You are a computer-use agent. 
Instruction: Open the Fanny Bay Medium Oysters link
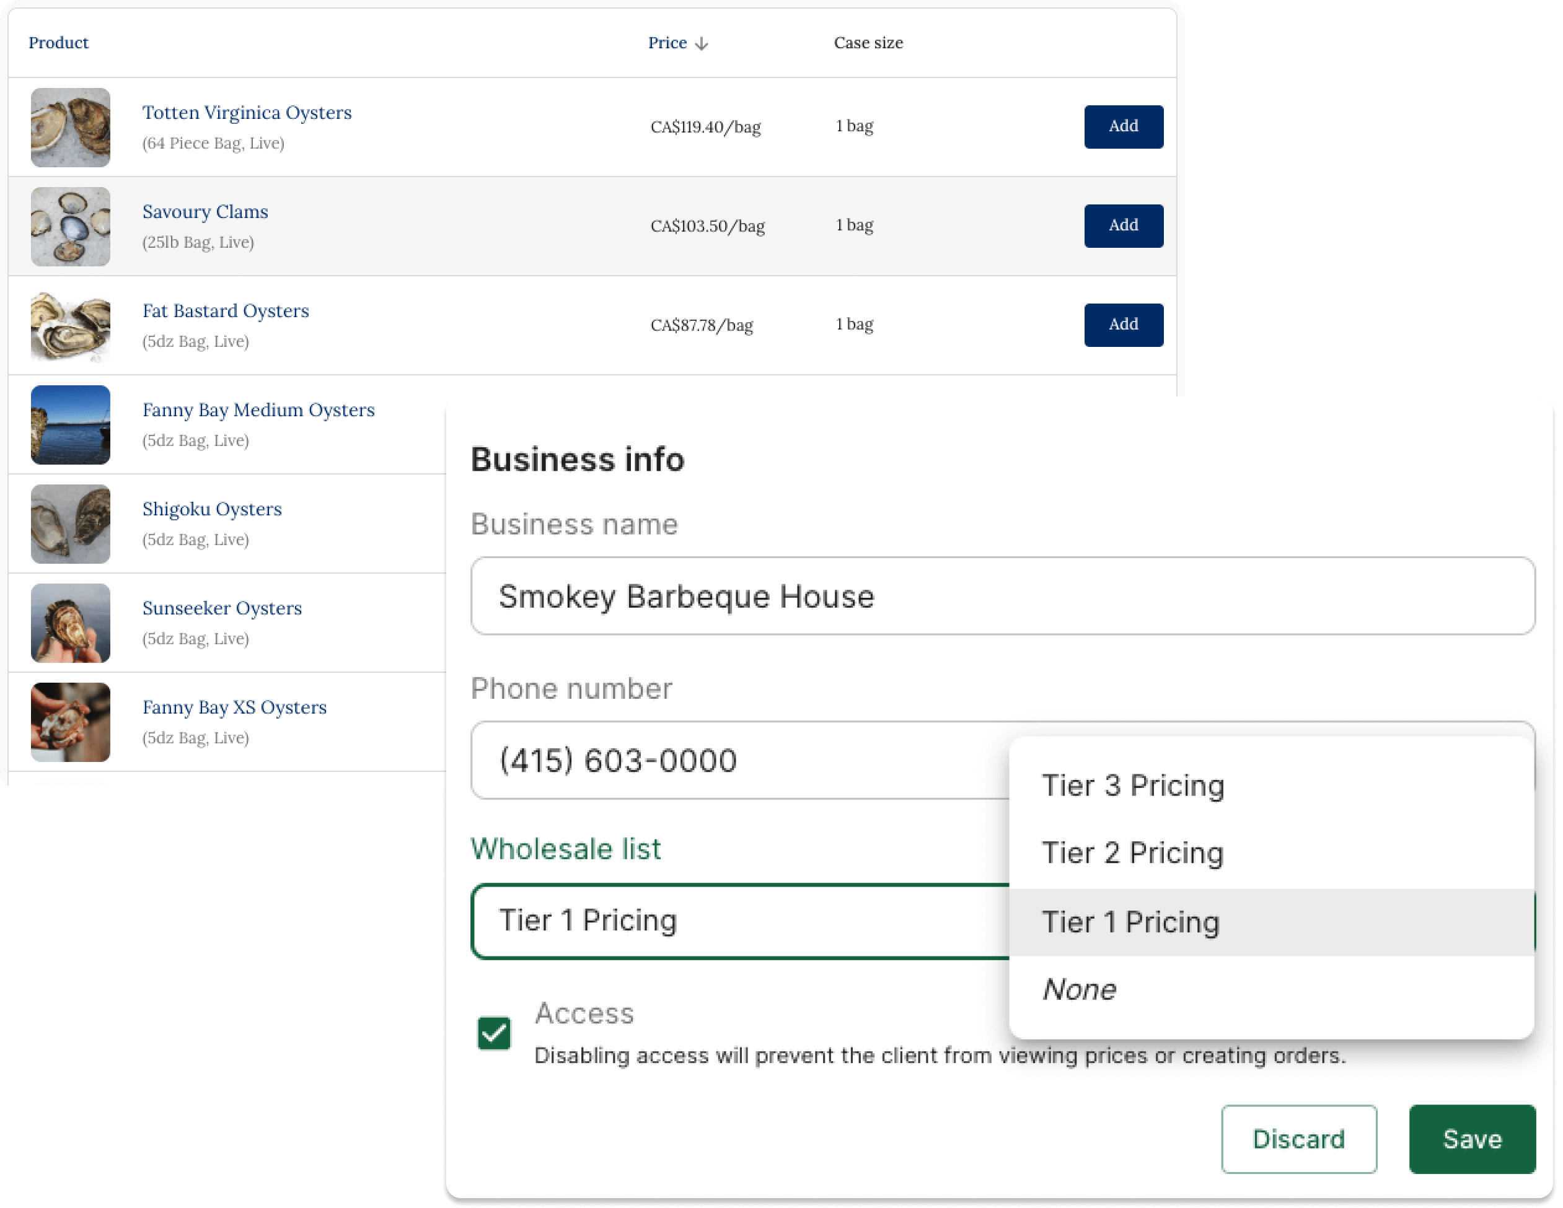click(x=258, y=410)
